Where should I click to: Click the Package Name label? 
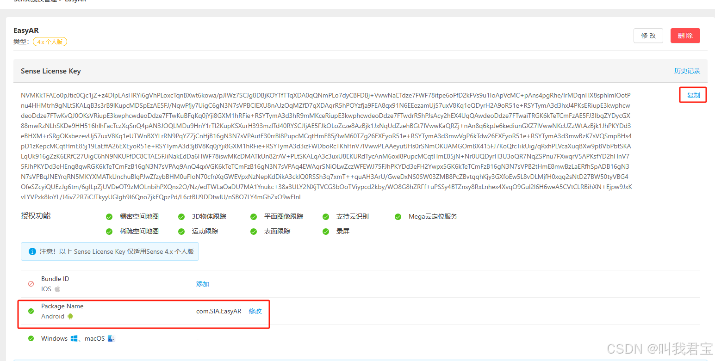62,306
